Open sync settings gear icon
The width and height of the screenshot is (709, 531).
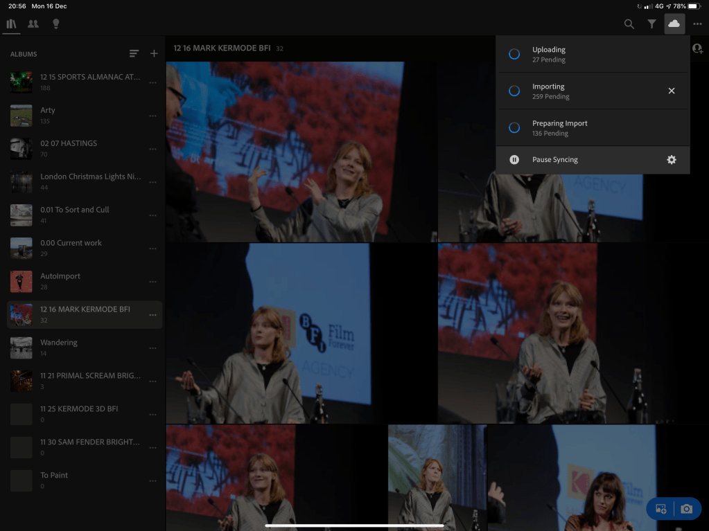[x=671, y=160]
